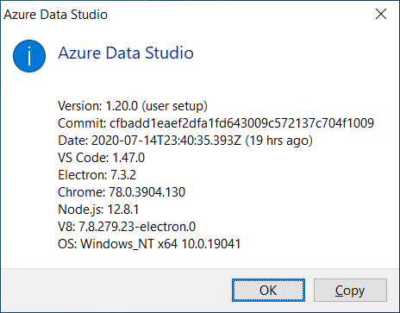
Task: Click the Electron: 7.3.2 line
Action: click(97, 175)
